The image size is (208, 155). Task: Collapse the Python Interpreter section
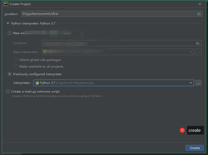(x=8, y=23)
